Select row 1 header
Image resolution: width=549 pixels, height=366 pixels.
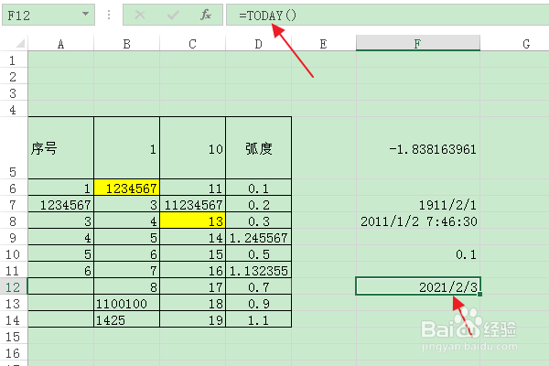point(14,60)
